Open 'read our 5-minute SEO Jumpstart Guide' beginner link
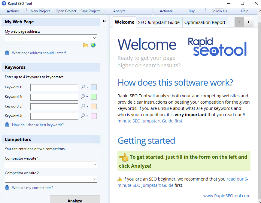261x203 pixels. [145, 185]
